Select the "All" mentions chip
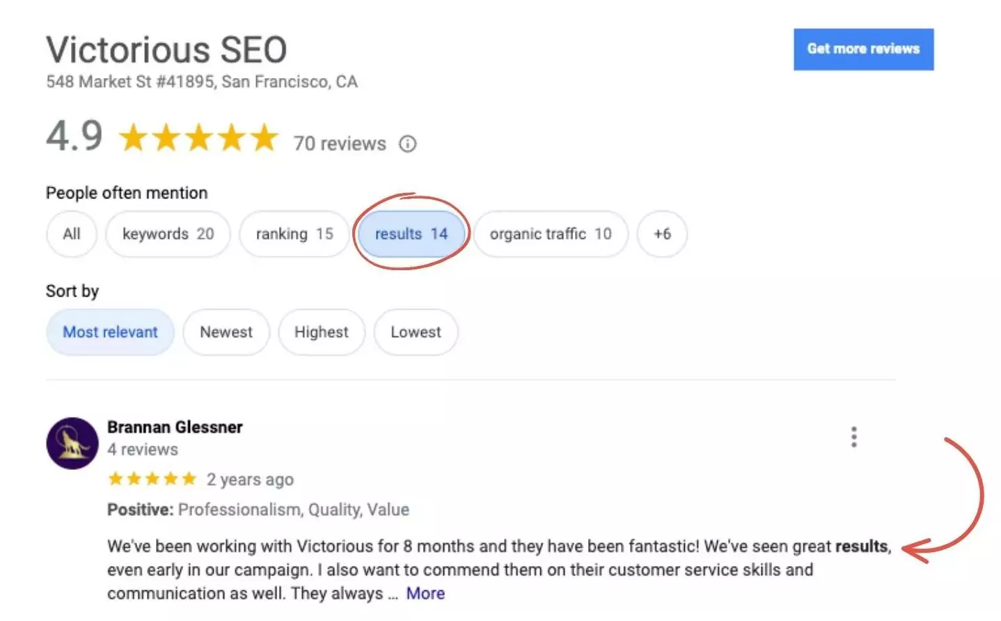The width and height of the screenshot is (1001, 621). pyautogui.click(x=71, y=234)
